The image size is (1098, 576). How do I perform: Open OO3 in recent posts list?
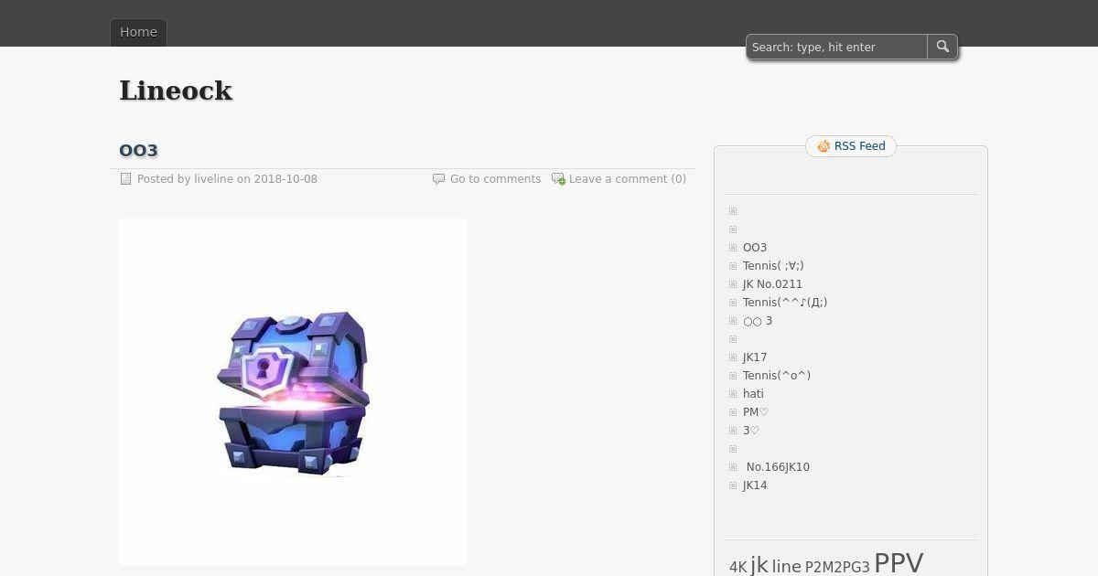click(x=755, y=248)
